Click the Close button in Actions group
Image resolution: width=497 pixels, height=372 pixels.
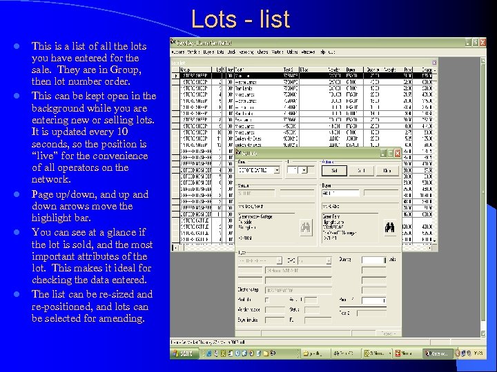click(387, 171)
